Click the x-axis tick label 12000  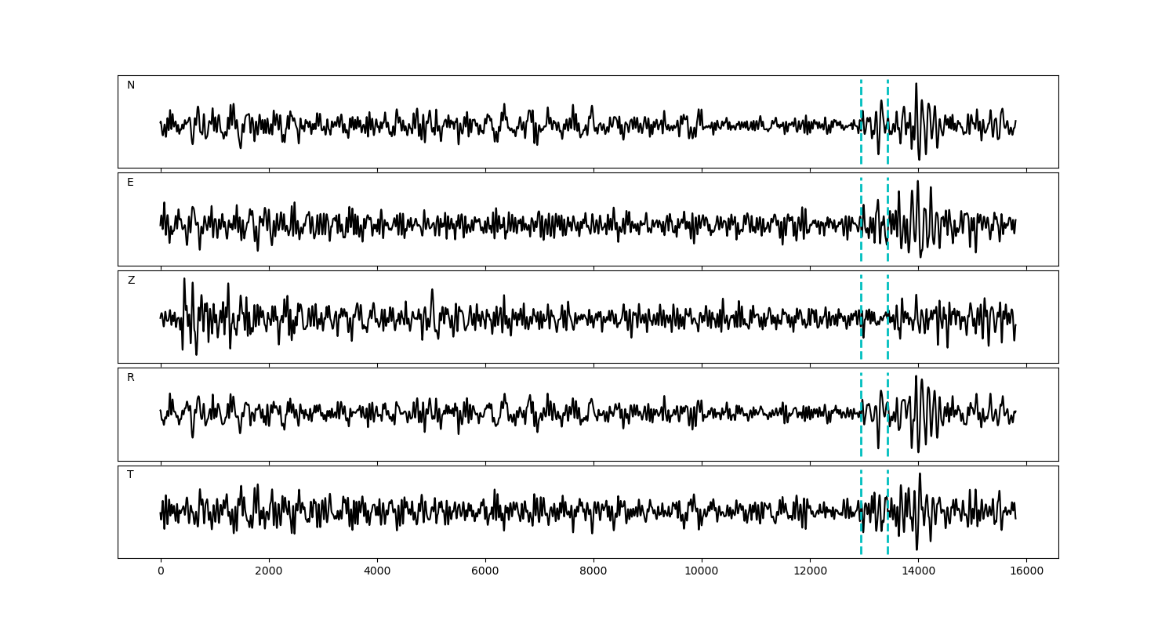pos(810,572)
